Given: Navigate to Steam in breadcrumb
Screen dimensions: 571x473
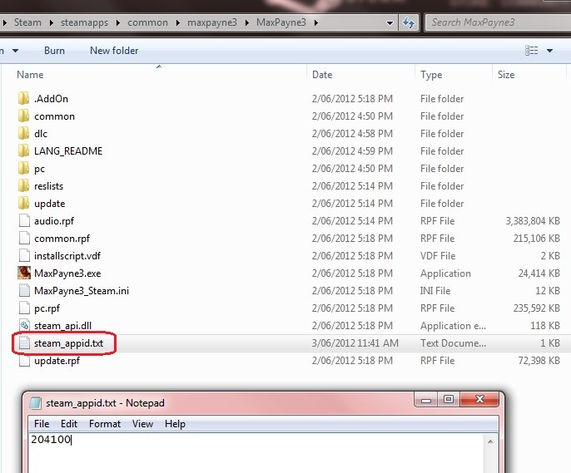Looking at the screenshot, I should pyautogui.click(x=27, y=22).
